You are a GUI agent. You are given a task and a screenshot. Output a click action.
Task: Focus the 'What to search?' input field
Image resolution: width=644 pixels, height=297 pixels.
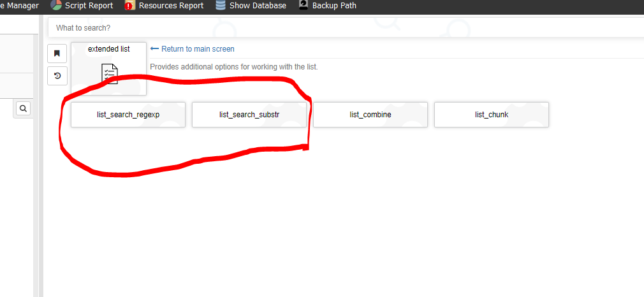pos(344,28)
